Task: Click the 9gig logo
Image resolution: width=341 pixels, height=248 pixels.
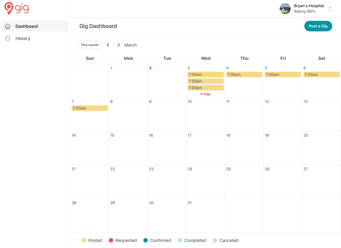Action: click(17, 9)
